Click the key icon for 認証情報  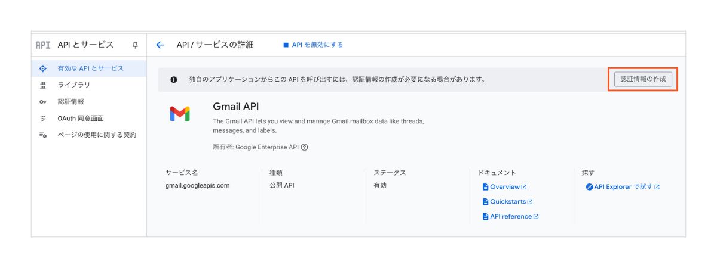point(43,102)
